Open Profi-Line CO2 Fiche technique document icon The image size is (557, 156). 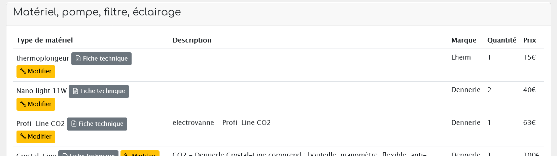74,124
